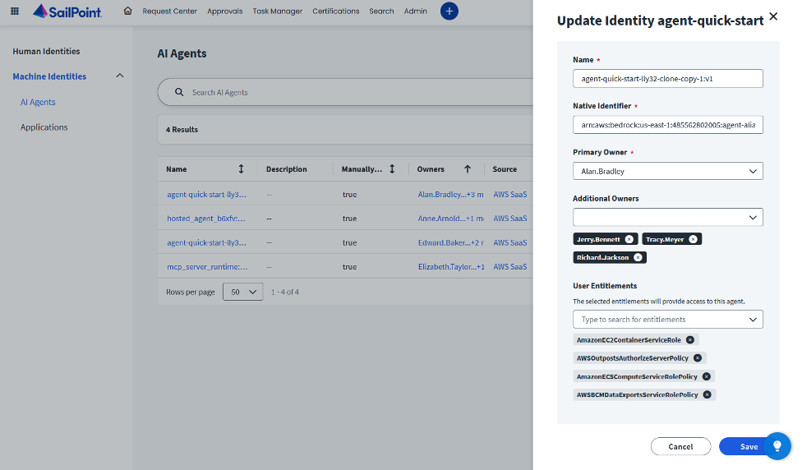802x470 pixels.
Task: Open Search in top navigation
Action: 381,11
